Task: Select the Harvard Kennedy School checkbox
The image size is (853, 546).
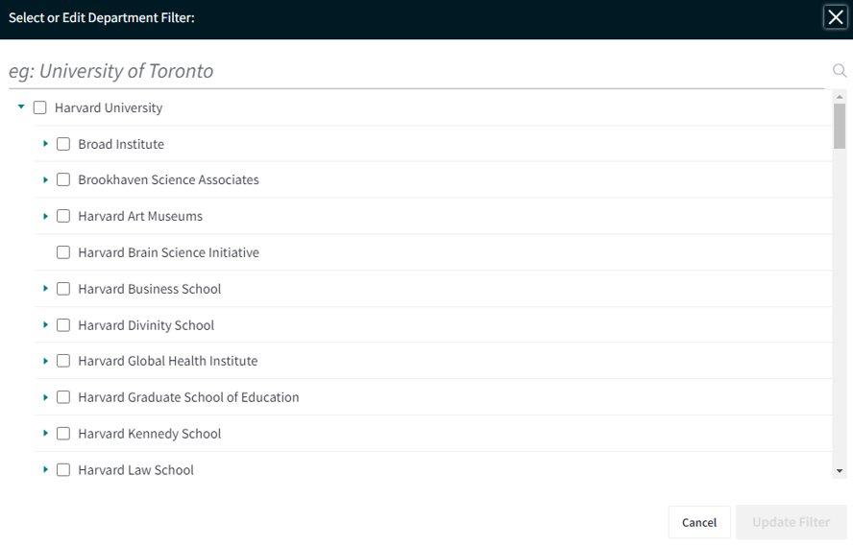Action: (x=63, y=434)
